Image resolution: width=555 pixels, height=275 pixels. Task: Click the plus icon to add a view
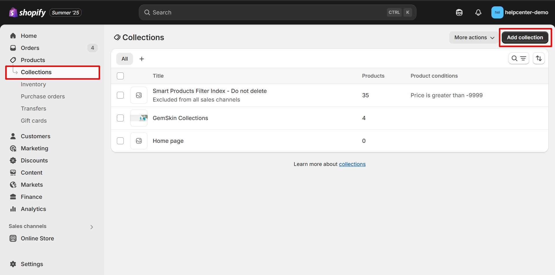[142, 59]
